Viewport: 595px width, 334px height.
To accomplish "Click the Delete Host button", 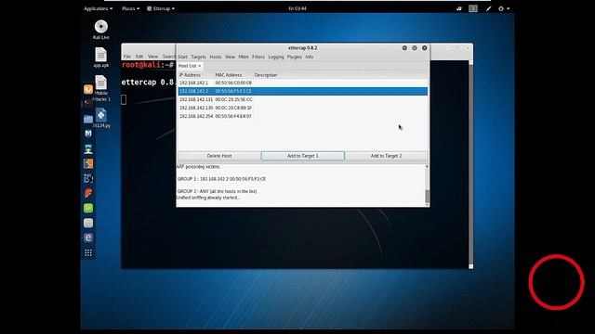I will [219, 156].
